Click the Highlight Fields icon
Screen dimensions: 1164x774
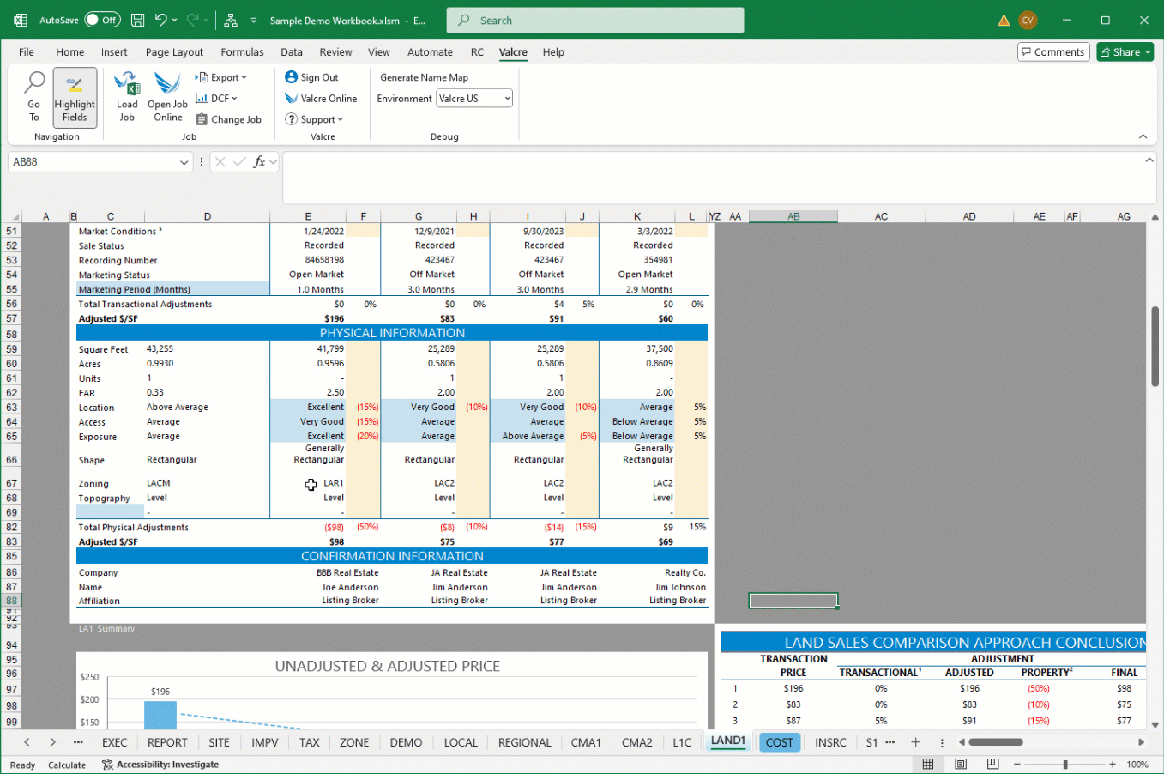coord(75,97)
